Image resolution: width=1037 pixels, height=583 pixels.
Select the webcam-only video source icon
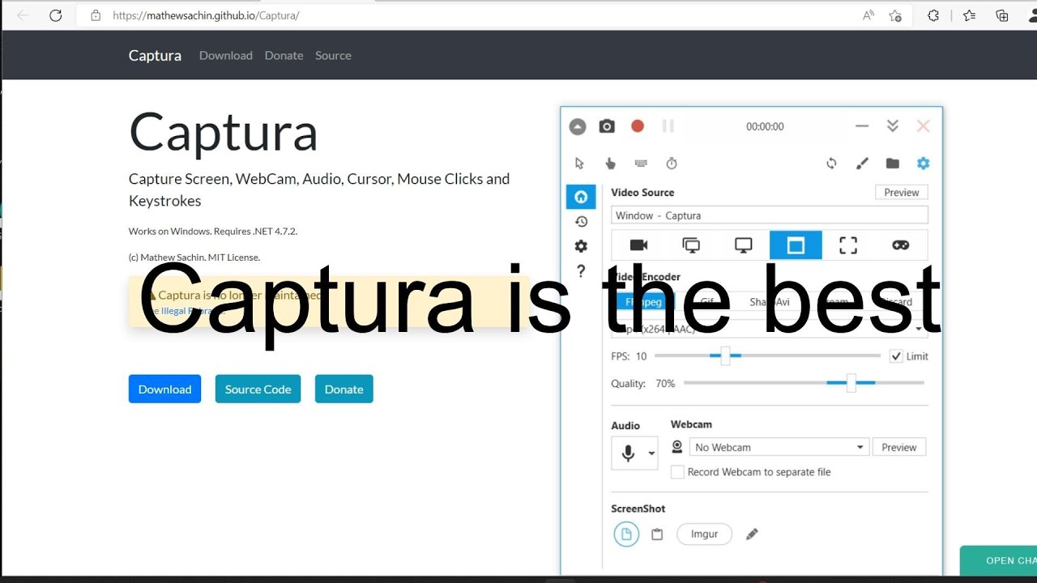tap(638, 245)
